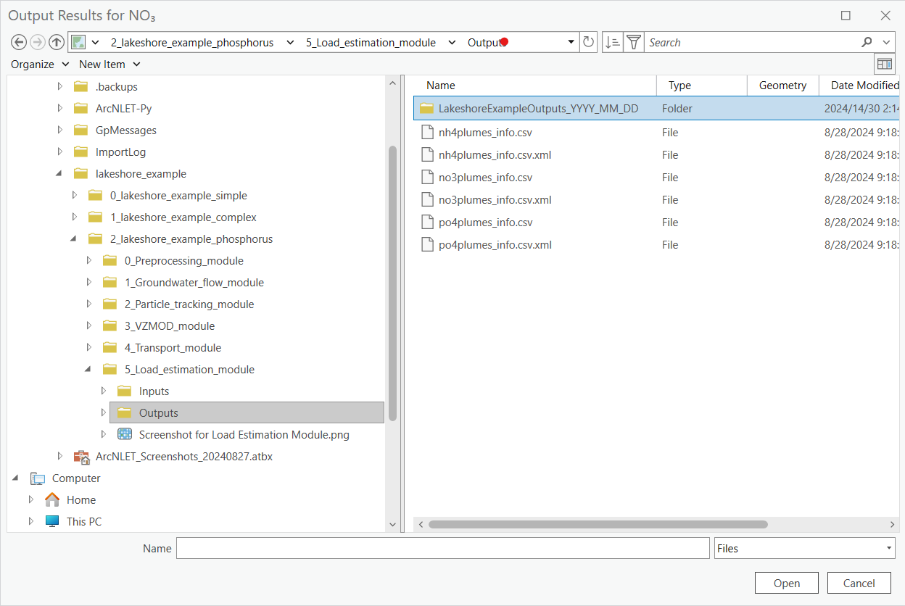
Task: Select the 4_Transport_module folder
Action: (173, 348)
